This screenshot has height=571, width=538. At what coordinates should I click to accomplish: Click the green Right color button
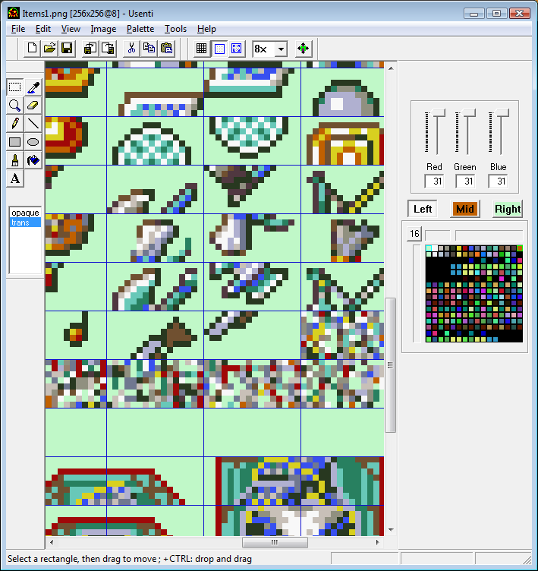tap(508, 209)
